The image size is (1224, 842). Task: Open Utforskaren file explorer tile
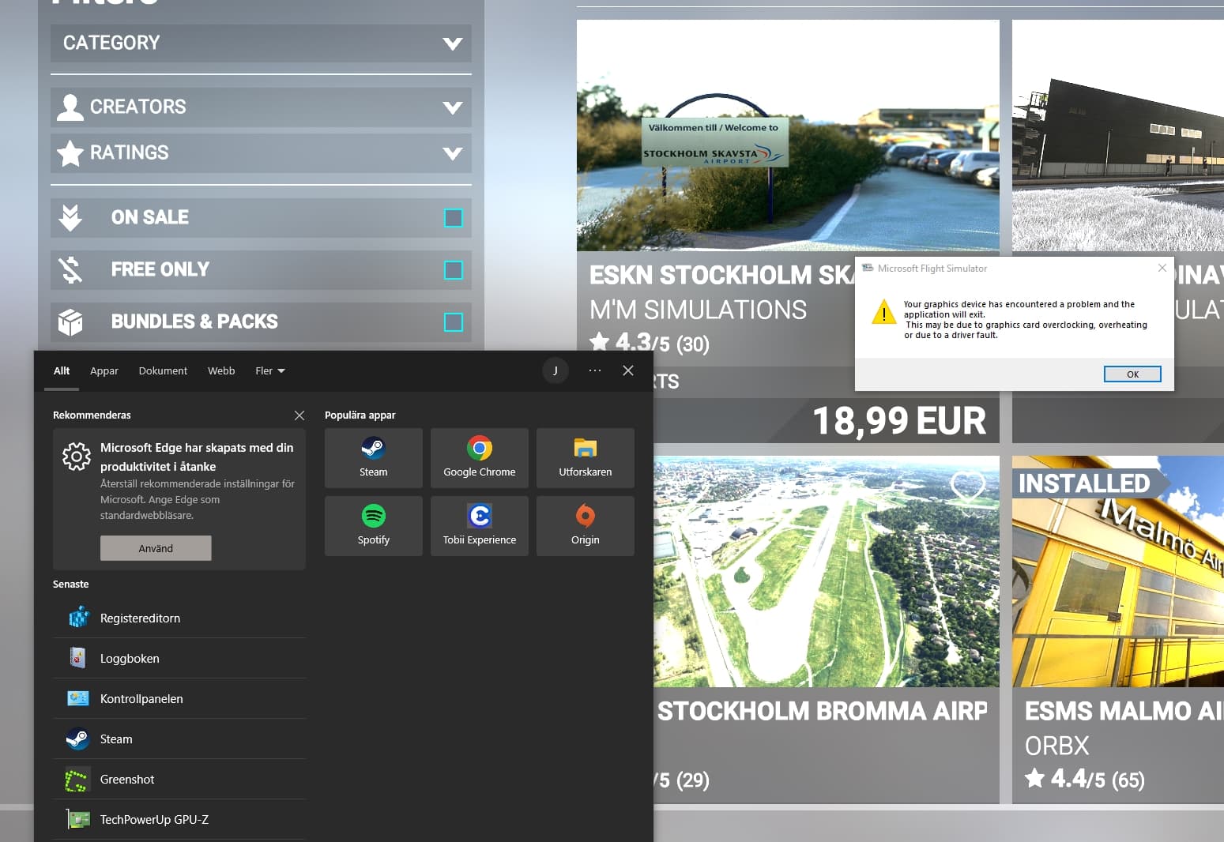(x=585, y=458)
